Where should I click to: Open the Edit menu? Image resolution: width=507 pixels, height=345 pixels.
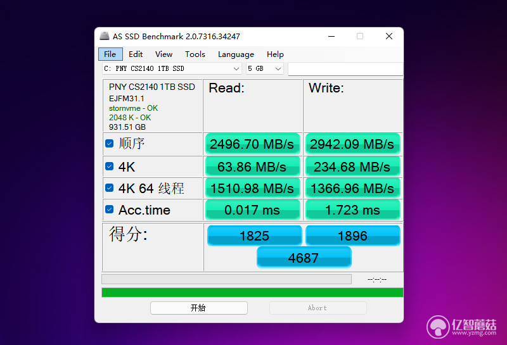(136, 54)
